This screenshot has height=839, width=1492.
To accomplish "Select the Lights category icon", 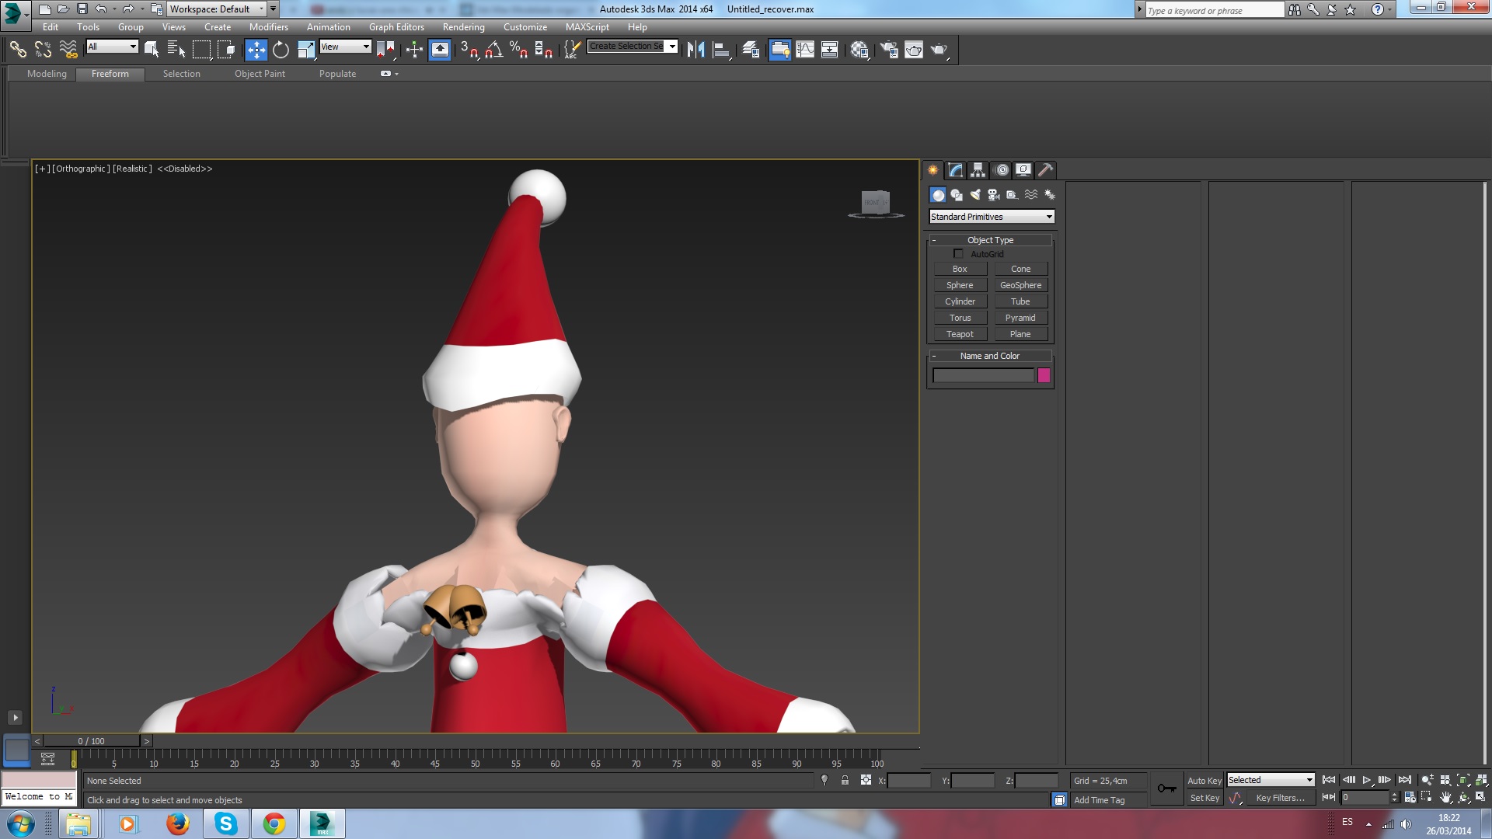I will [x=975, y=195].
